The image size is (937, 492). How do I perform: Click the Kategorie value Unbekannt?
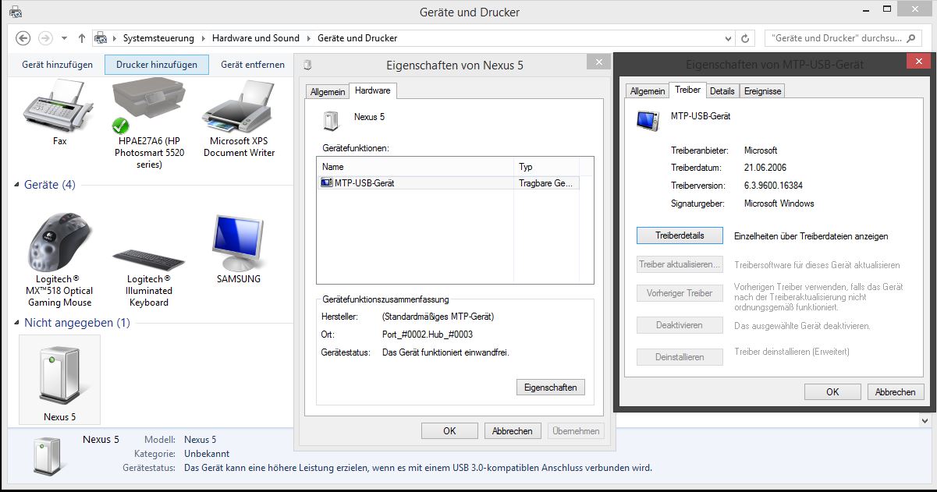(x=207, y=454)
